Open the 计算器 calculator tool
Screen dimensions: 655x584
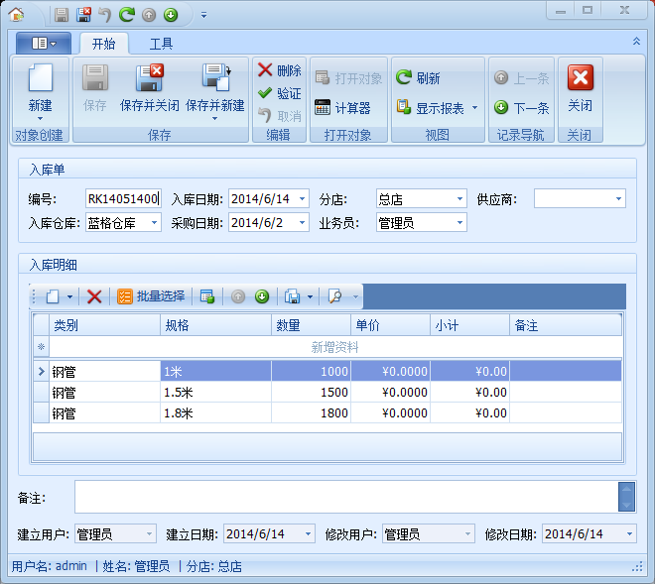click(x=342, y=108)
